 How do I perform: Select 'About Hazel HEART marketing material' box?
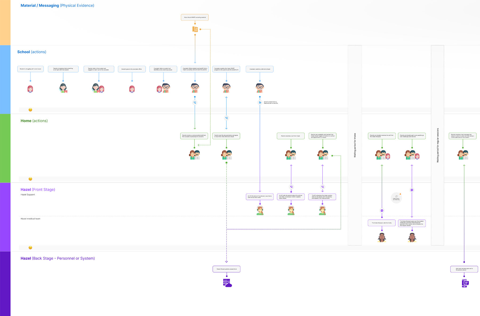pyautogui.click(x=195, y=17)
